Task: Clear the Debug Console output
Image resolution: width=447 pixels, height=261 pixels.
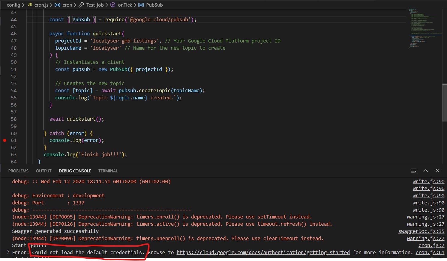Action: tap(414, 171)
